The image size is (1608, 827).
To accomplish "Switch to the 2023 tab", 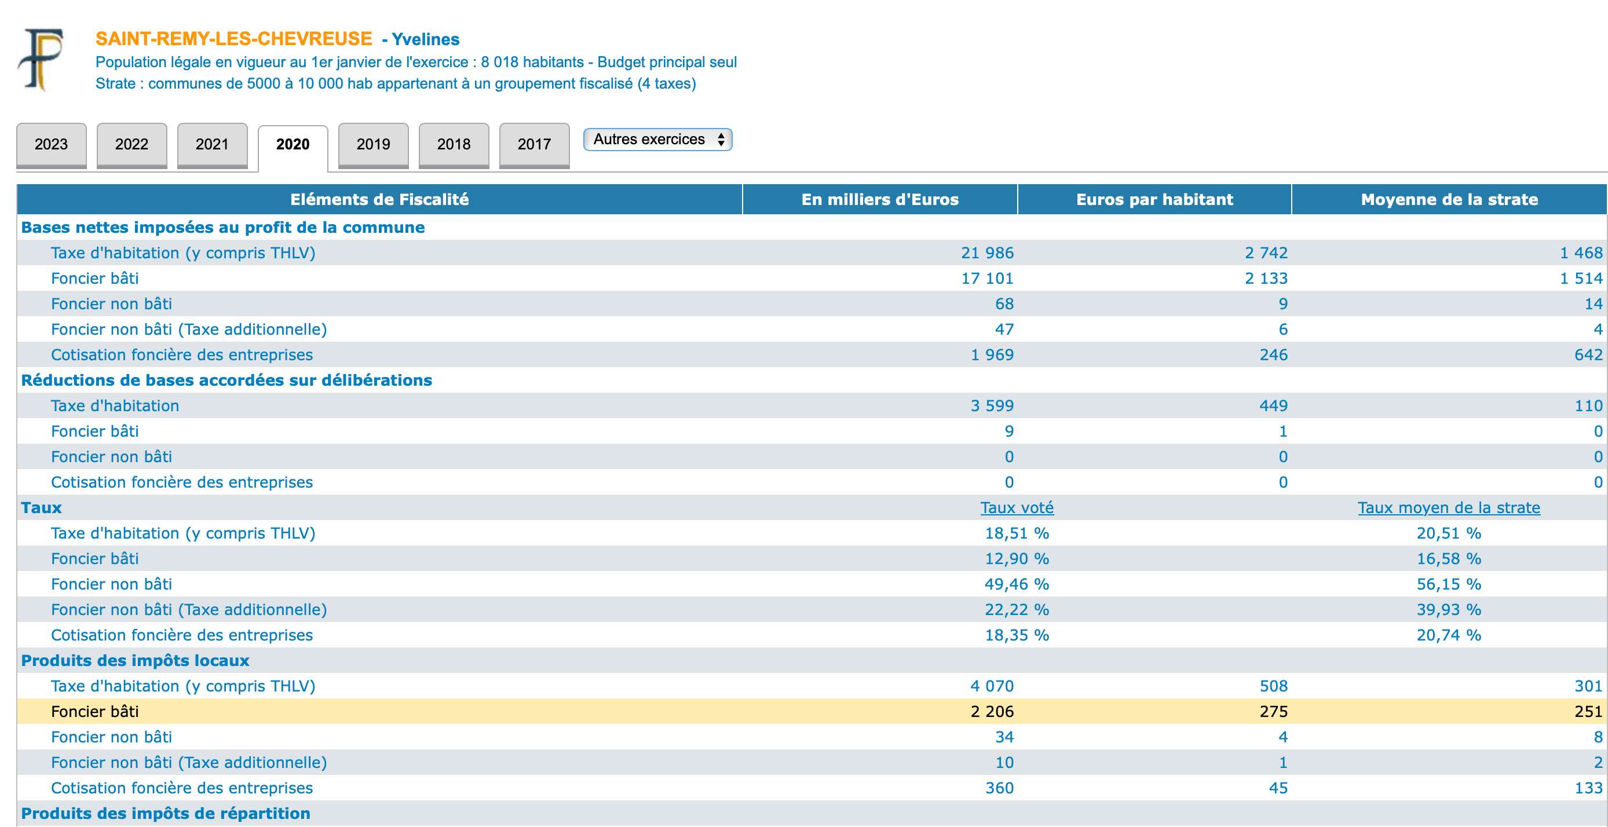I will point(51,144).
